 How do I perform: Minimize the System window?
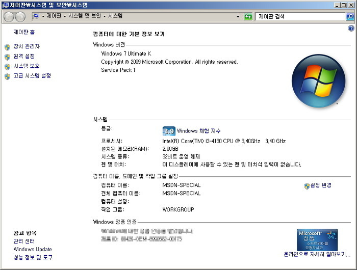point(338,5)
